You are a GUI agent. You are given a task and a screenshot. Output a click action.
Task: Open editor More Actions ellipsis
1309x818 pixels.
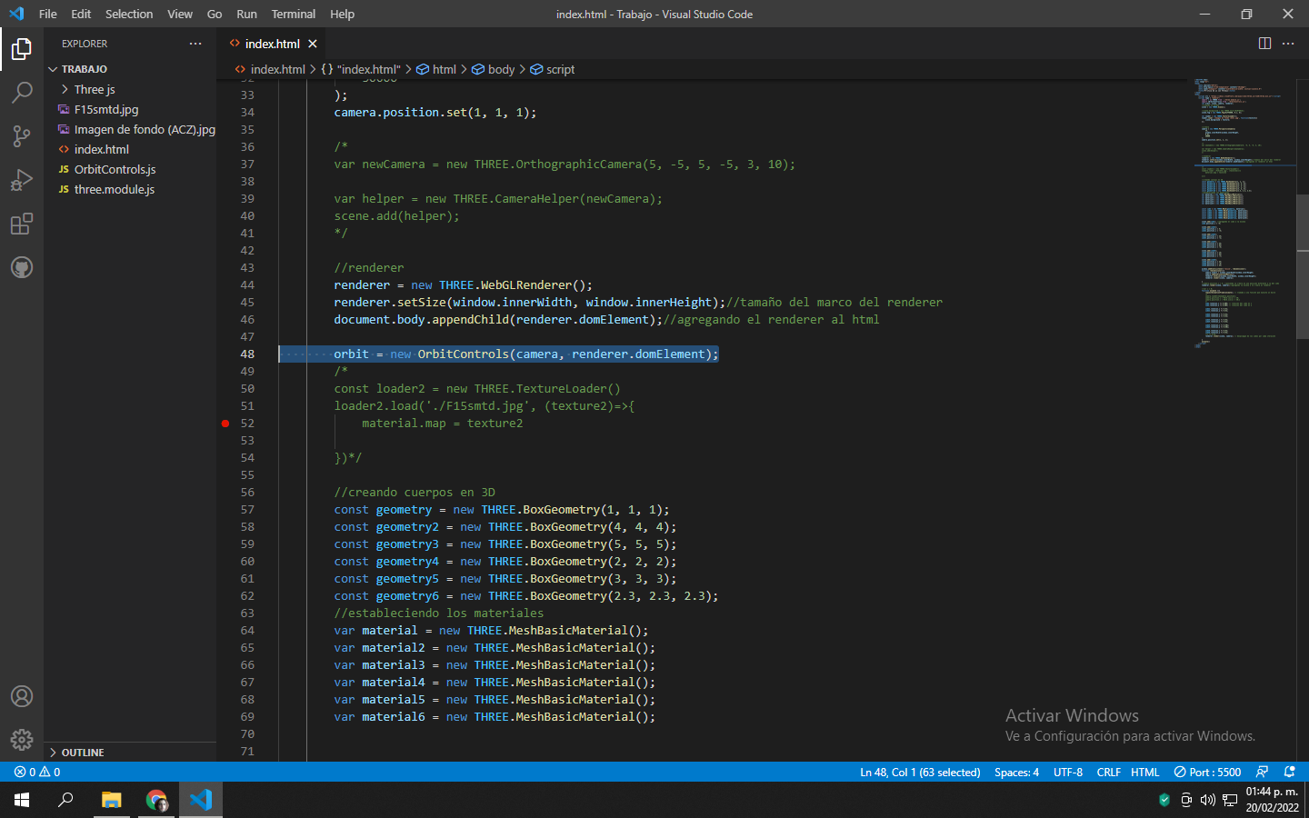click(x=1288, y=44)
